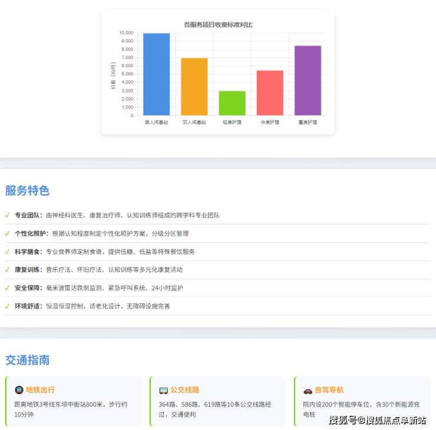Click the checkmark next to 安全保障
This screenshot has height=430, width=436.
pyautogui.click(x=7, y=288)
